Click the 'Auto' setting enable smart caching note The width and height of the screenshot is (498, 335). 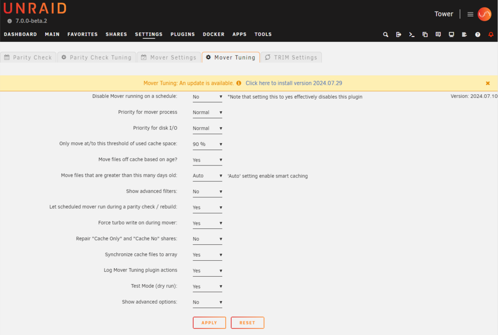[268, 176]
